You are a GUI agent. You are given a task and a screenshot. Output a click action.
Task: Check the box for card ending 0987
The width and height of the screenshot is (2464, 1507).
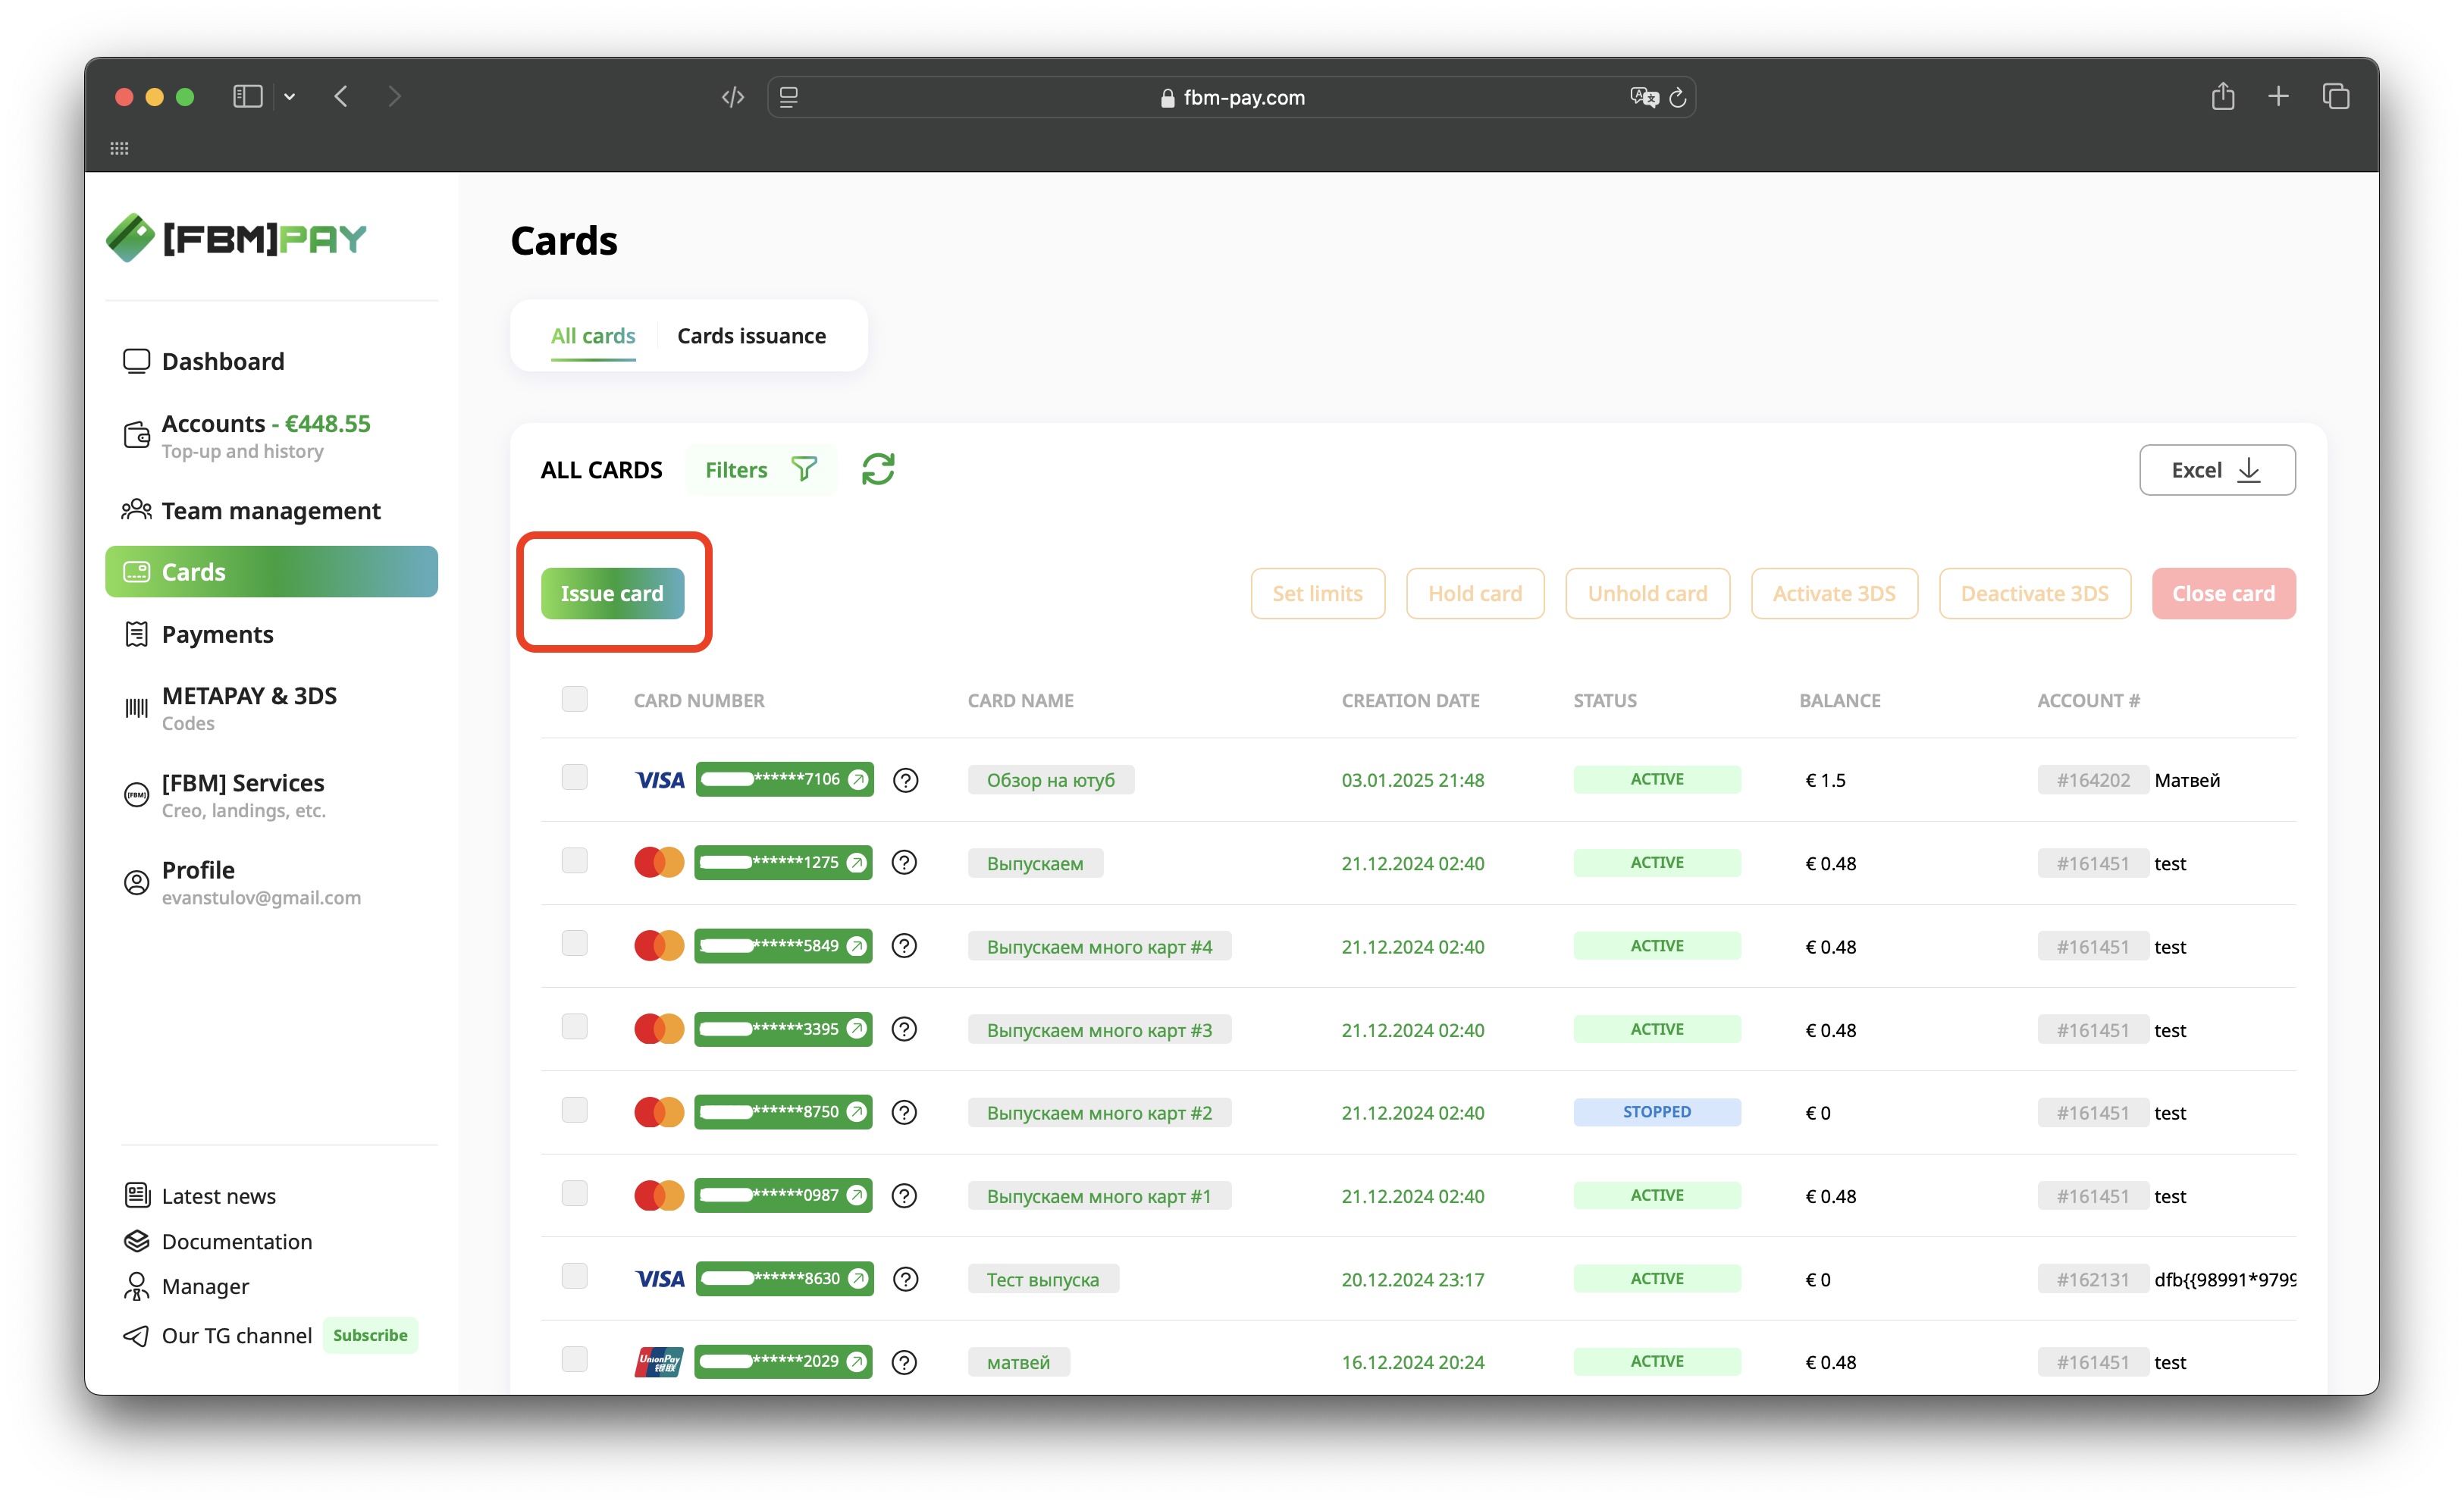[x=574, y=1192]
